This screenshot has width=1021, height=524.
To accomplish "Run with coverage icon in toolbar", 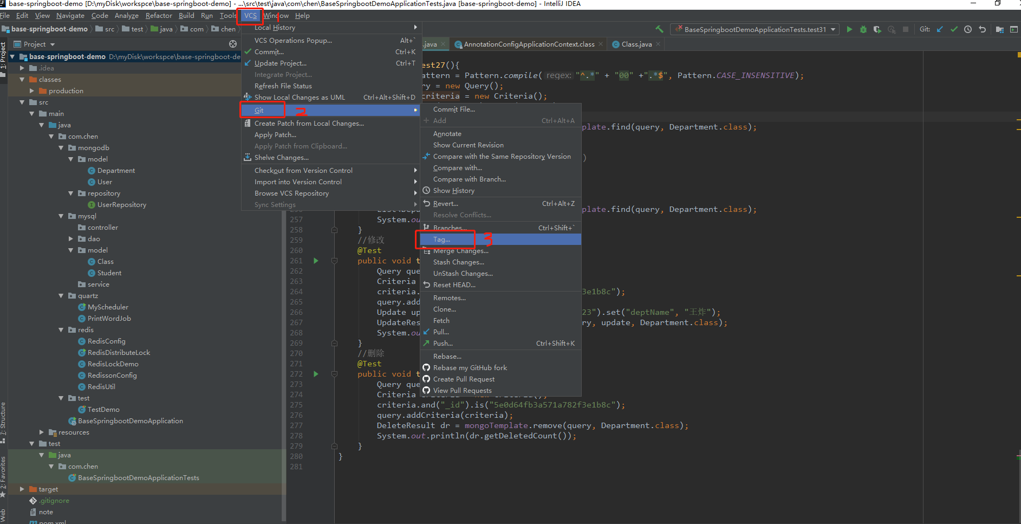I will 877,29.
